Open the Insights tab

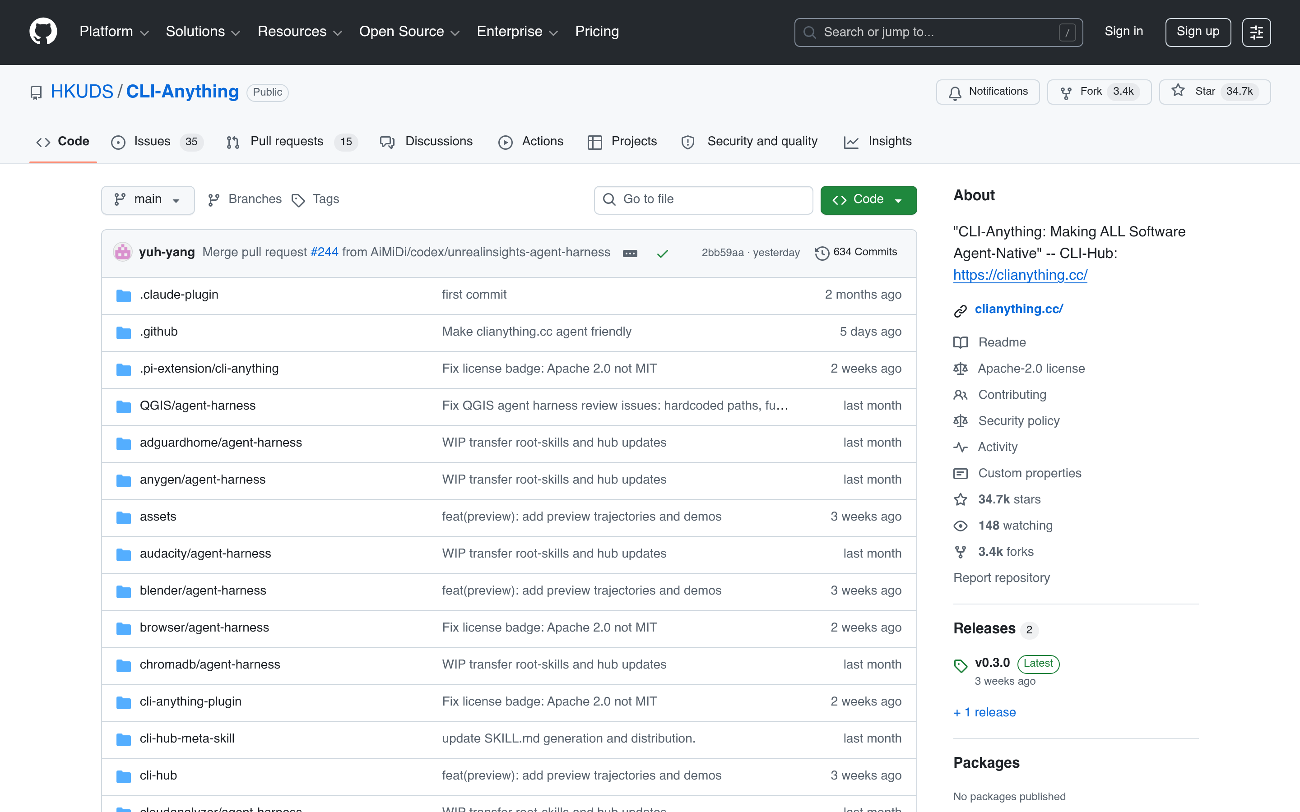tap(878, 142)
